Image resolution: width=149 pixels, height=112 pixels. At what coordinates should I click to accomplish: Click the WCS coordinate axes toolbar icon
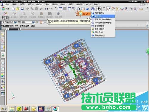click(x=108, y=9)
